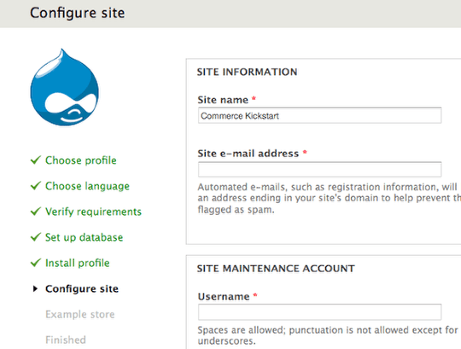Viewport: 461px width, 349px height.
Task: Select the current Configure site step
Action: point(82,288)
